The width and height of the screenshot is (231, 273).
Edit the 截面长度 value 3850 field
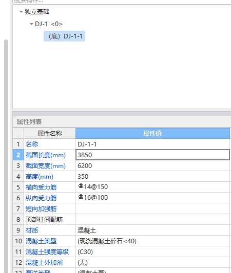tap(152, 155)
